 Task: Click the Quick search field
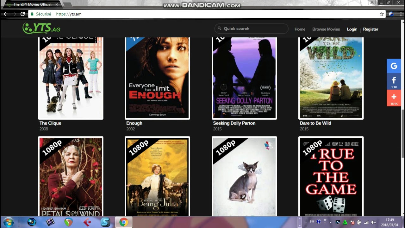click(252, 28)
